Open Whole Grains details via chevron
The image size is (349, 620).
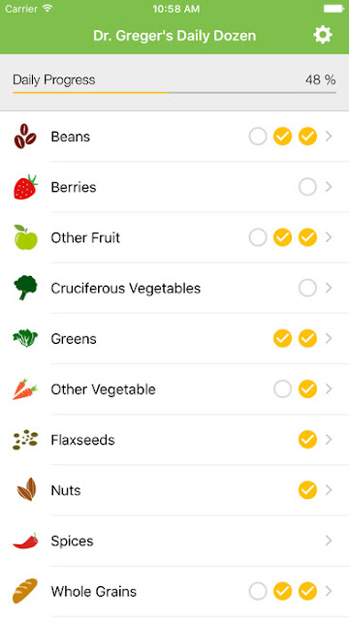click(x=329, y=591)
